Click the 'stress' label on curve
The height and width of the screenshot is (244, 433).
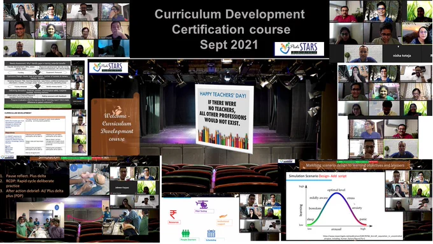coord(351,198)
